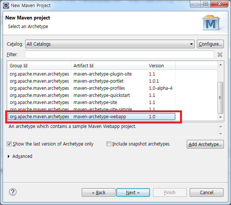231x205 pixels.
Task: Select maven-archetype-webapp row
Action: [91, 117]
